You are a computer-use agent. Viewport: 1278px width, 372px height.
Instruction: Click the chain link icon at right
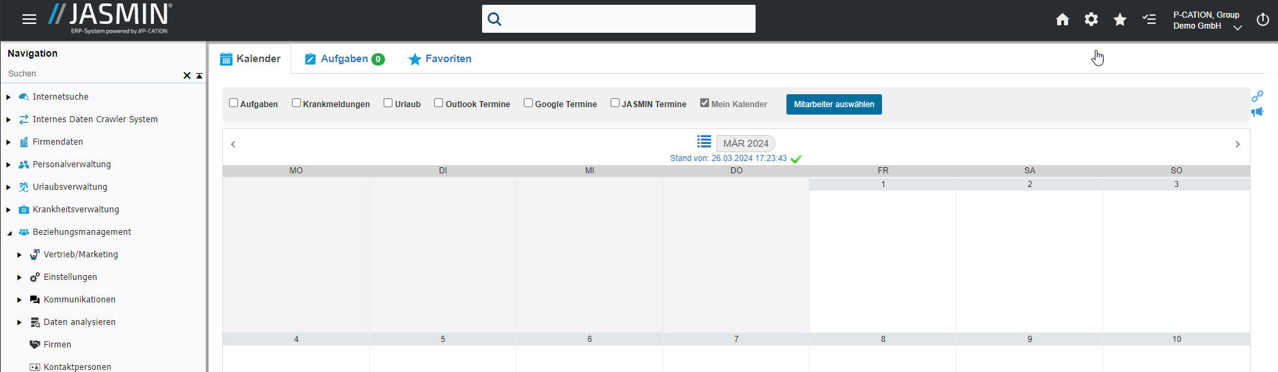(1257, 96)
